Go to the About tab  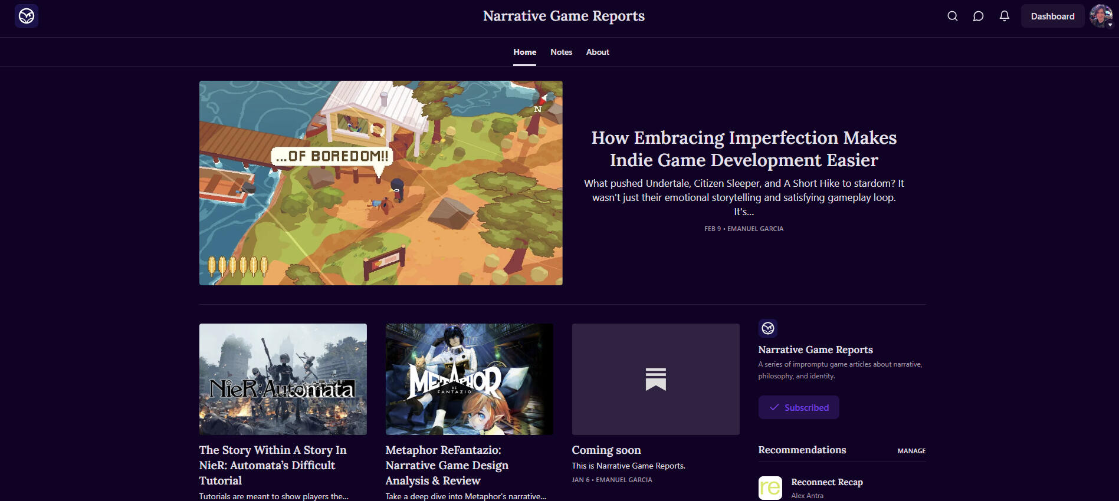pos(597,52)
